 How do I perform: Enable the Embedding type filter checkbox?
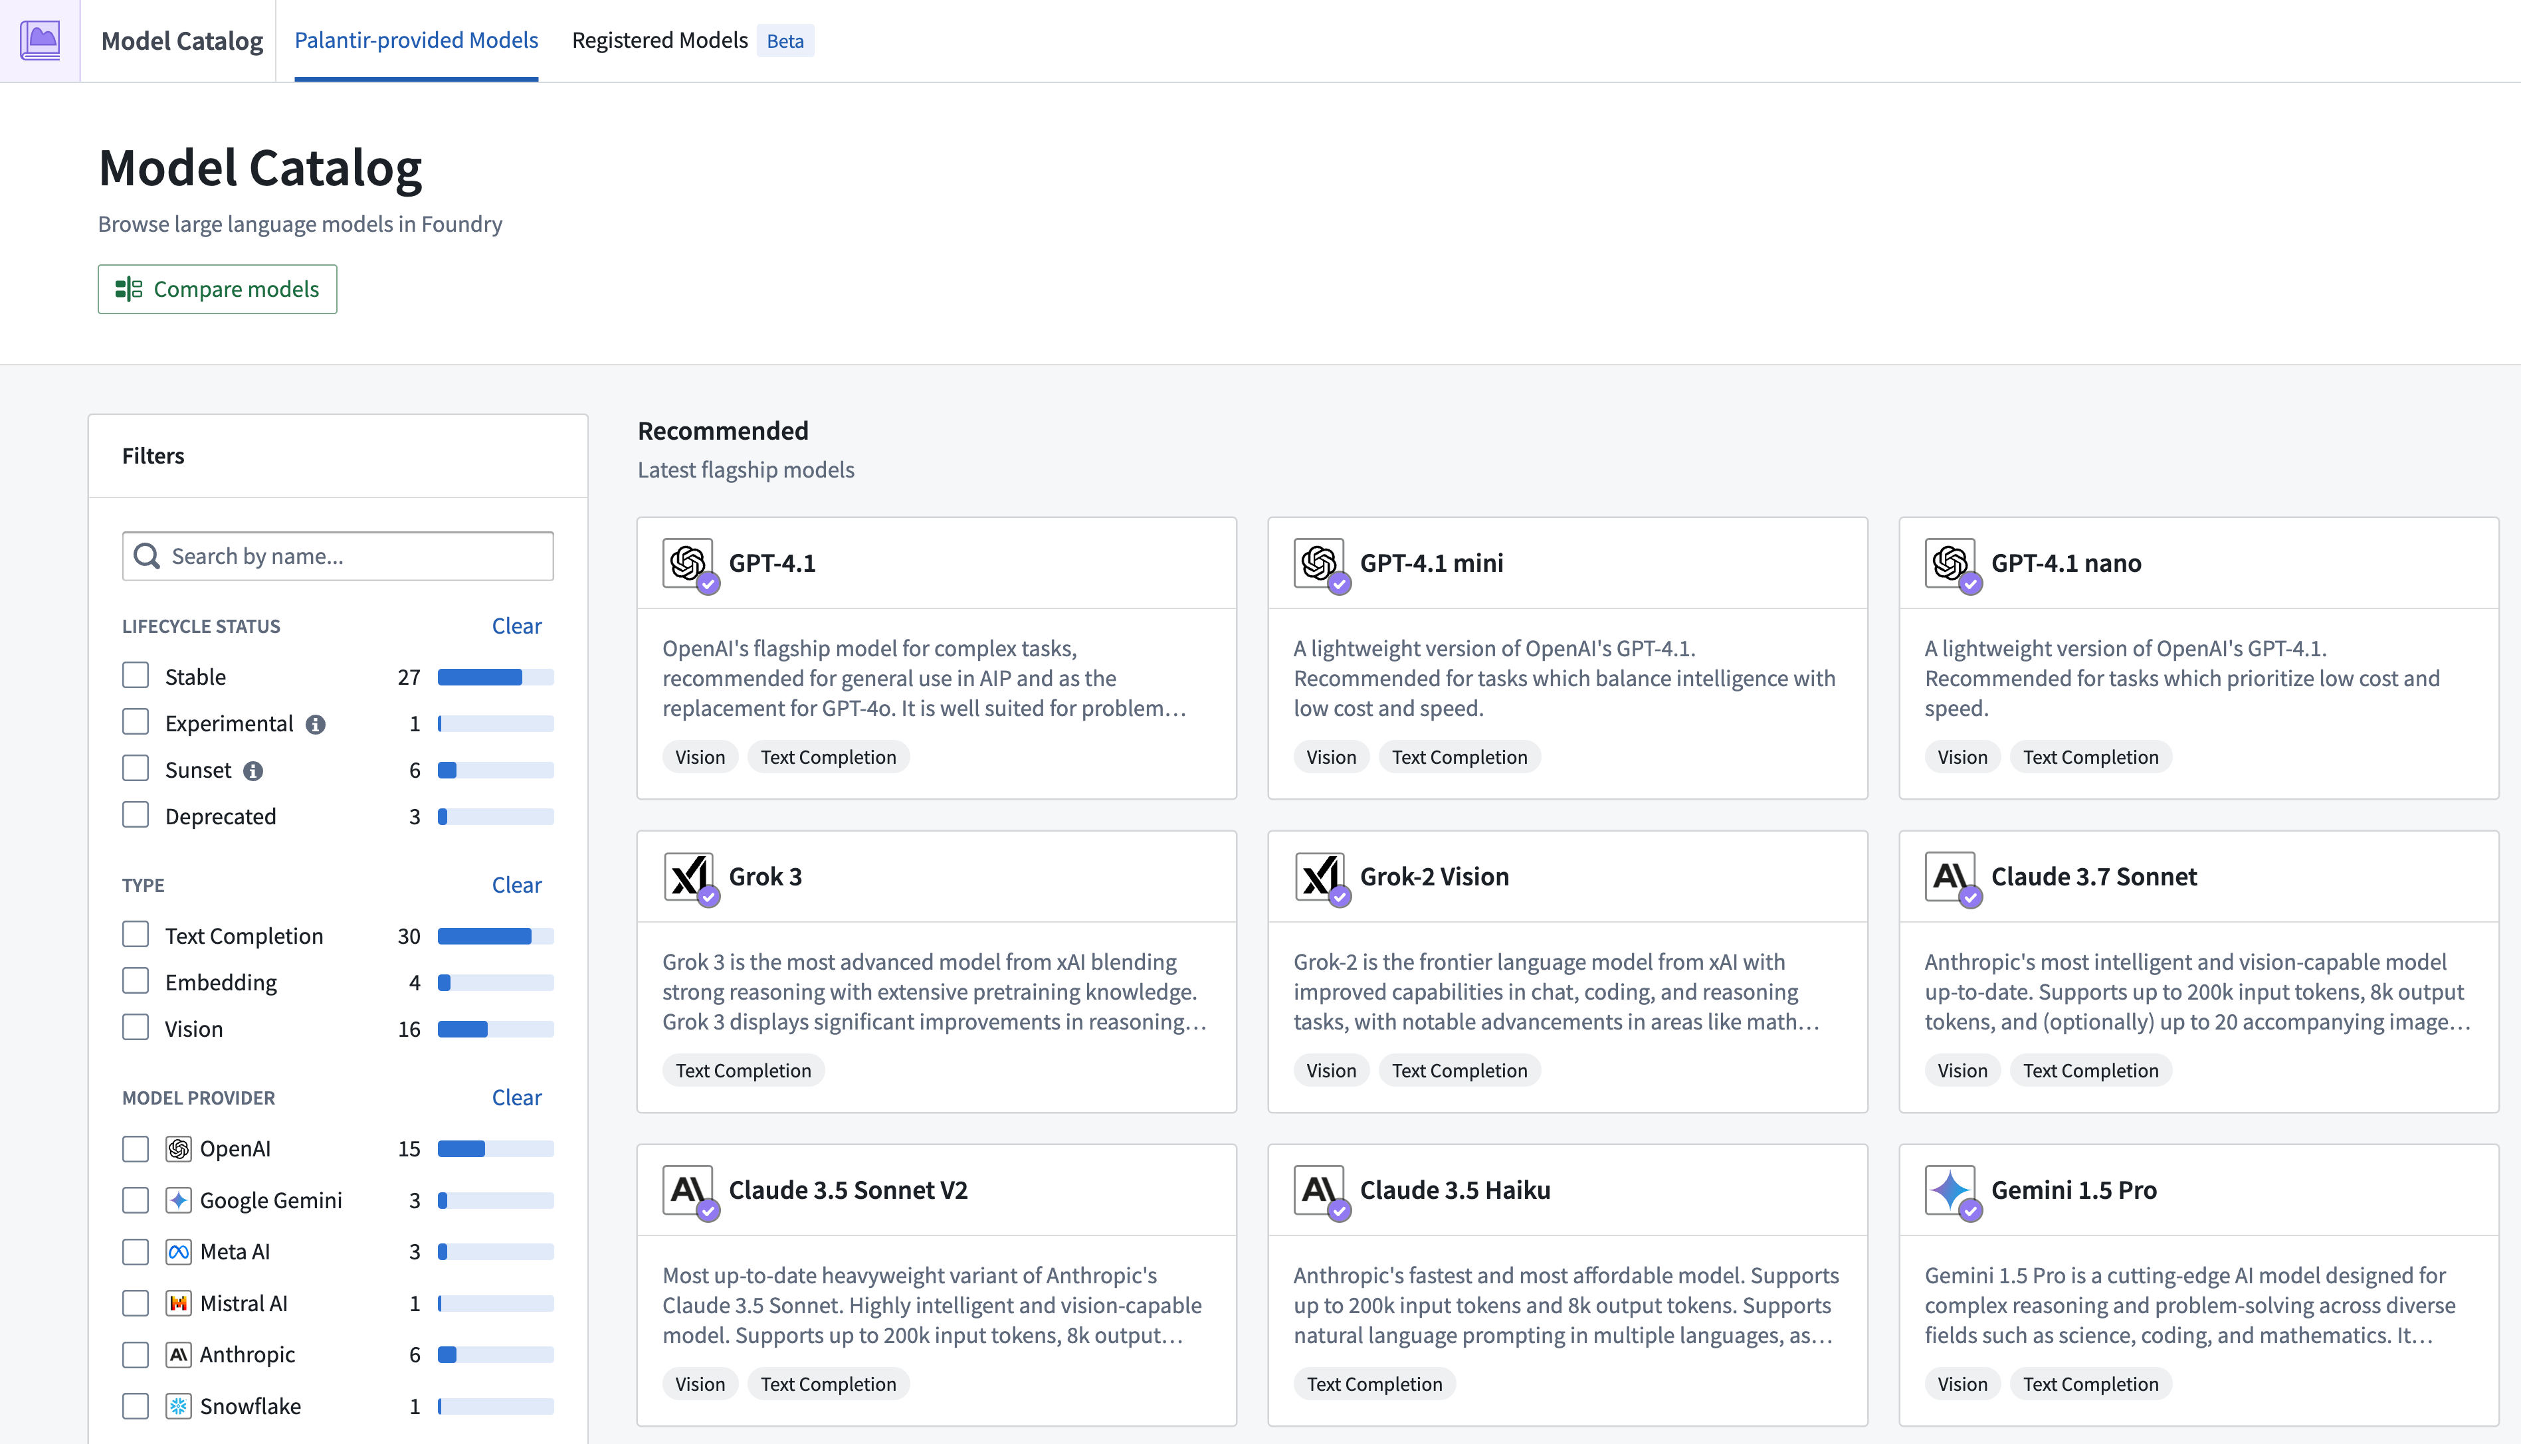pyautogui.click(x=135, y=982)
